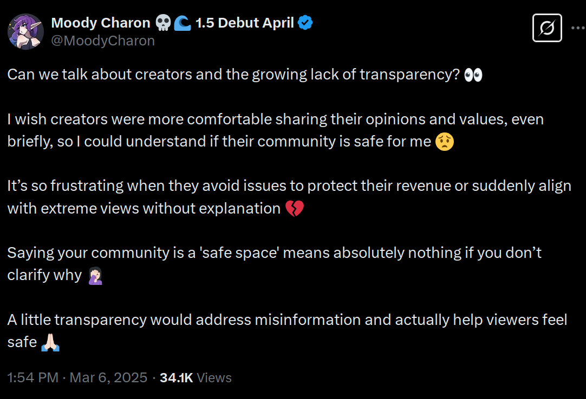Click the 'I wish creators were more comfortable' paragraph
586x399 pixels.
(276, 131)
